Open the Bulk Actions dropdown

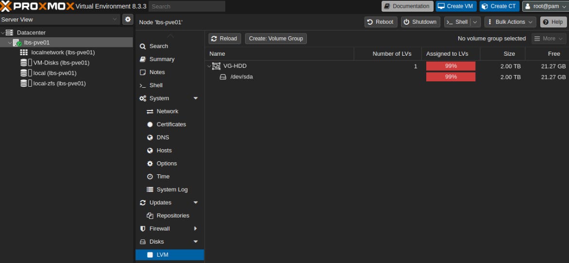tap(510, 22)
